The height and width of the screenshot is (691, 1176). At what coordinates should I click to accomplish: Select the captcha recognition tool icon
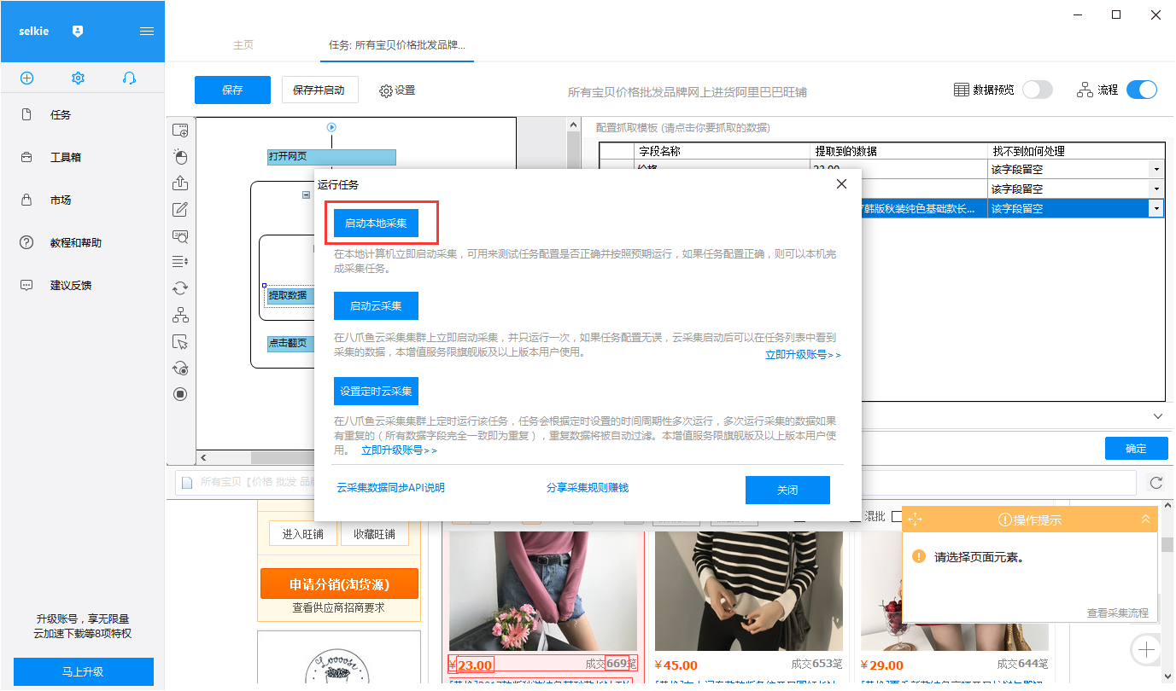(x=180, y=236)
